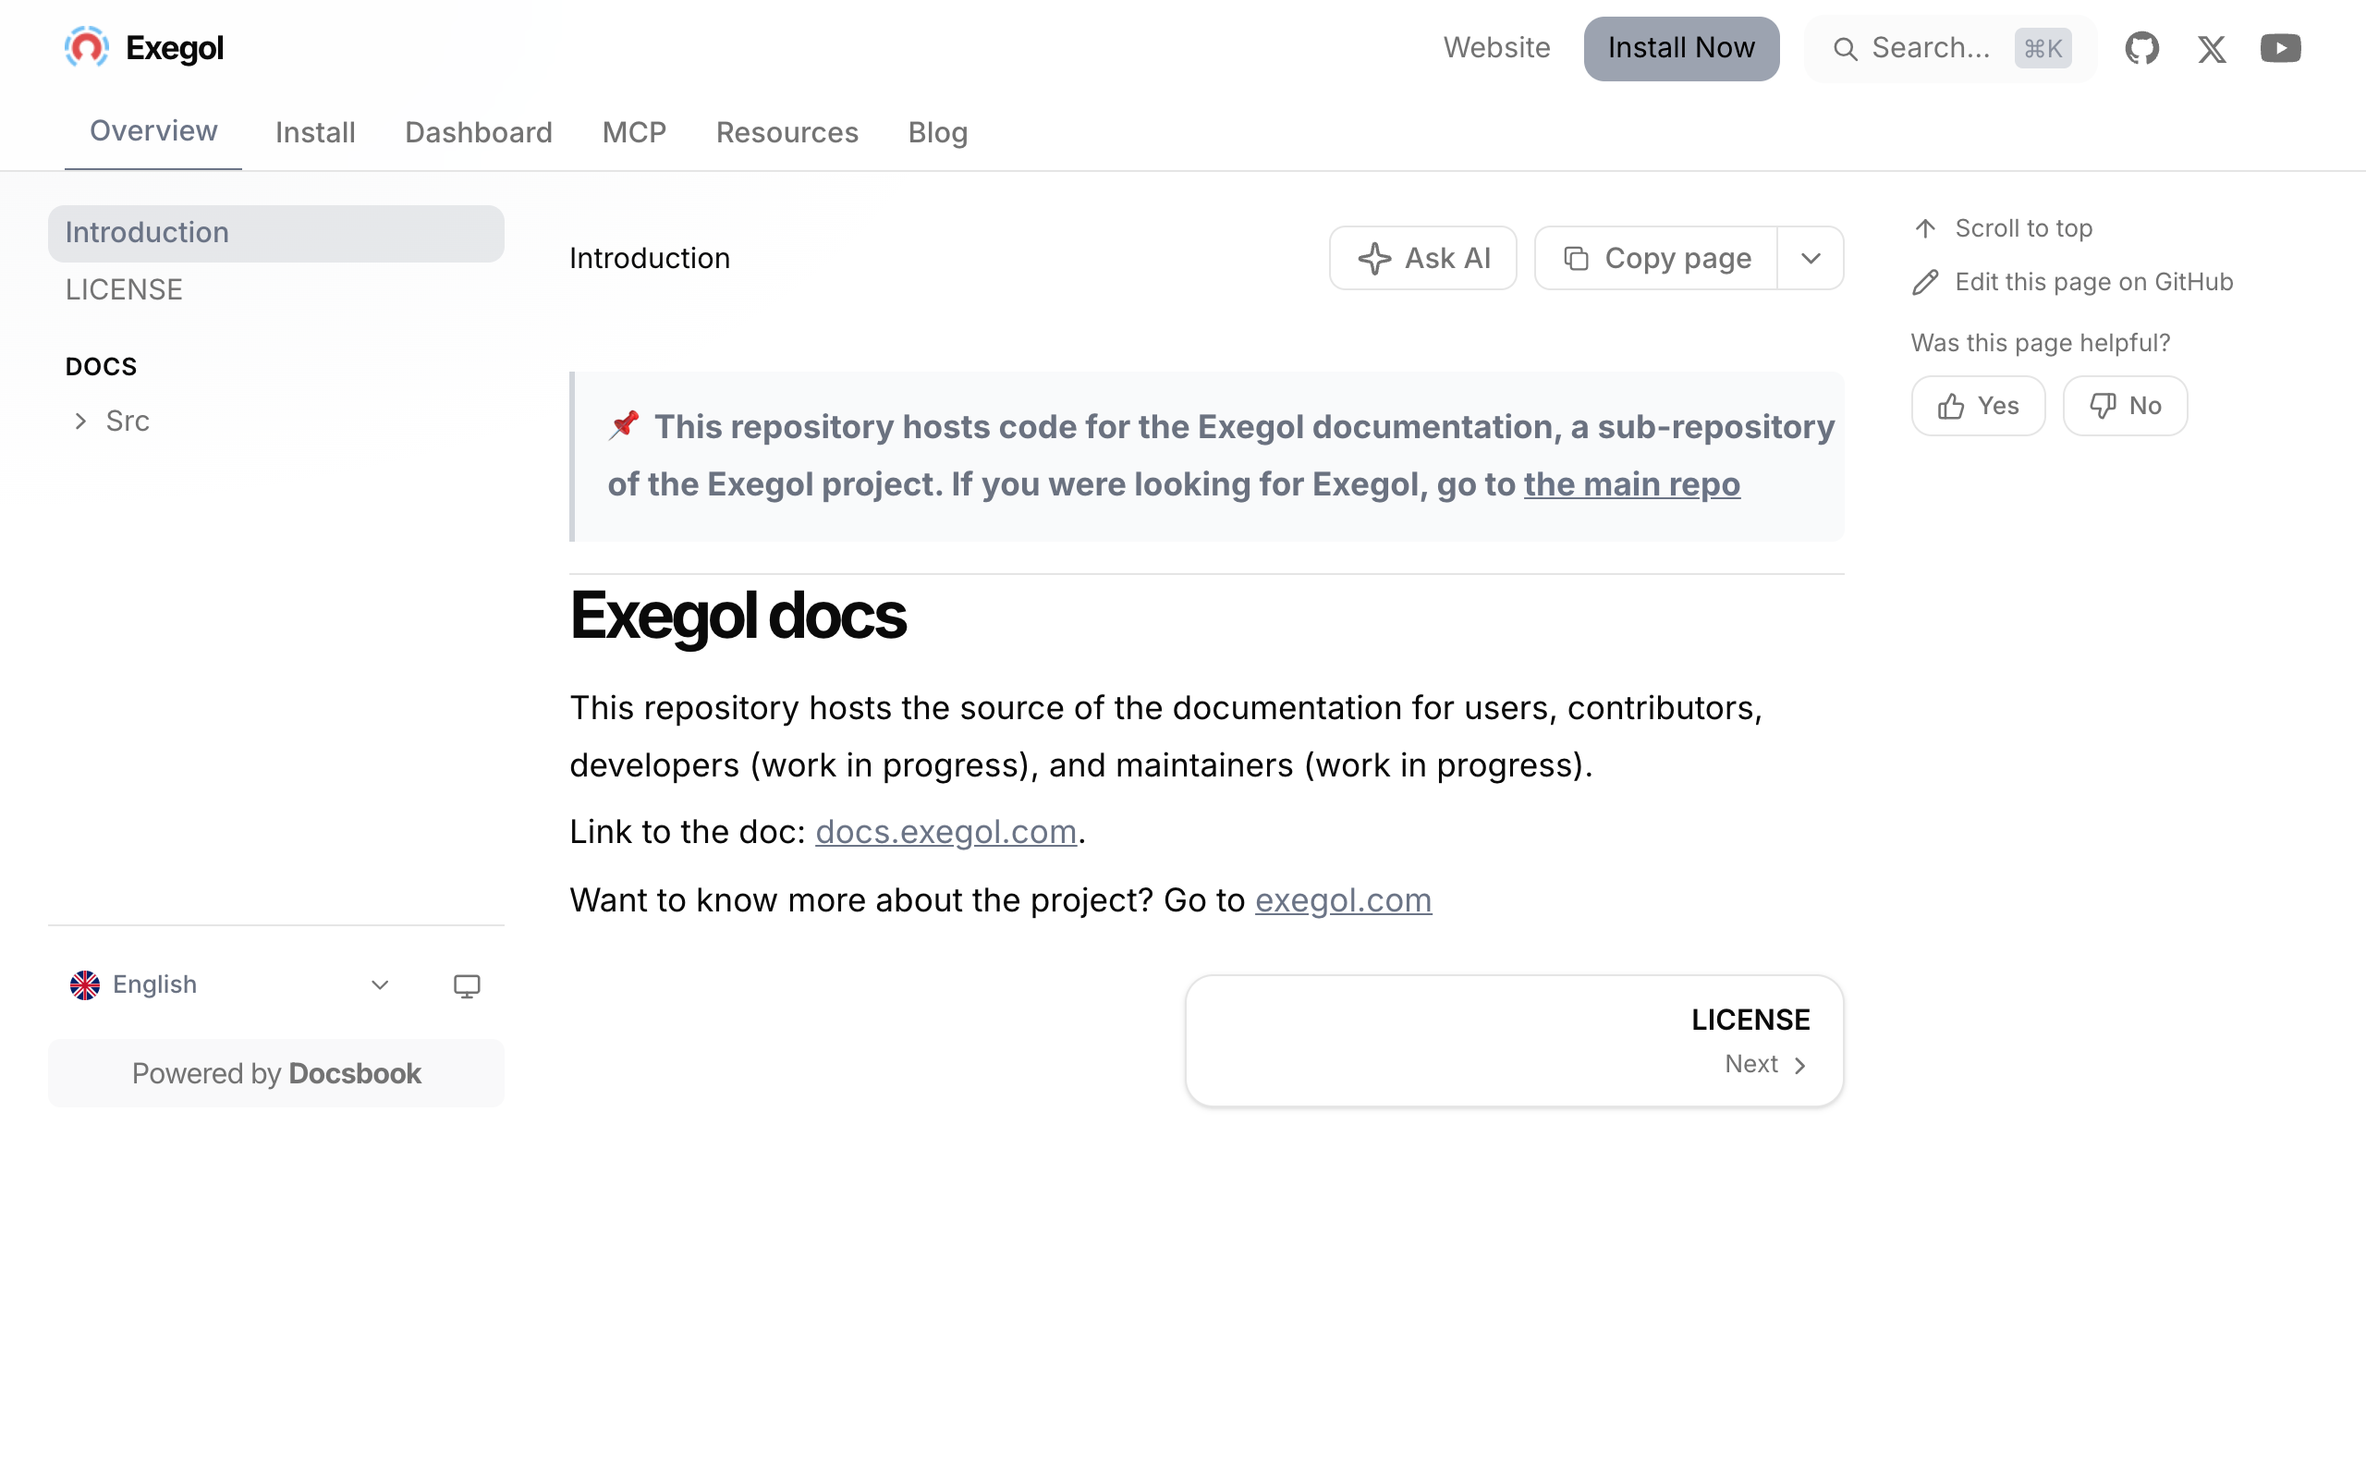Click the Copy page button
The width and height of the screenshot is (2366, 1479).
click(x=1655, y=258)
